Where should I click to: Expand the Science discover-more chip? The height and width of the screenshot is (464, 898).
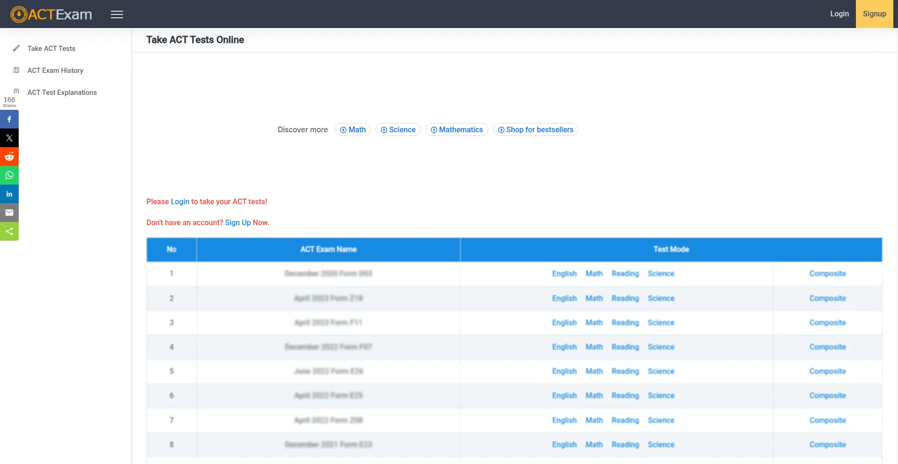click(x=398, y=129)
